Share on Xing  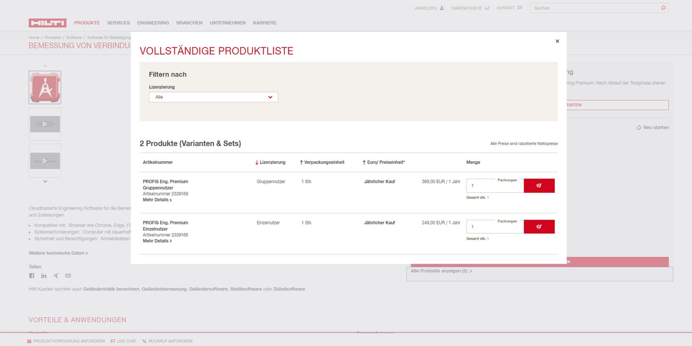pos(56,276)
